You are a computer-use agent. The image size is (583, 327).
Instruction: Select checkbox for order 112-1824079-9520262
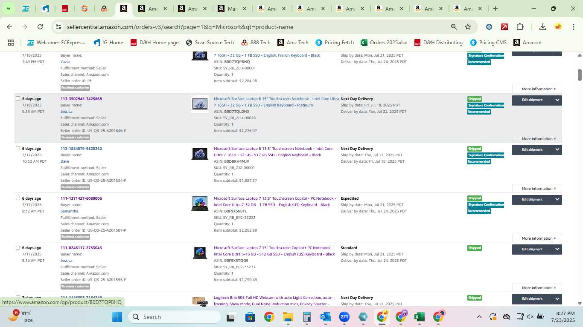(x=18, y=148)
